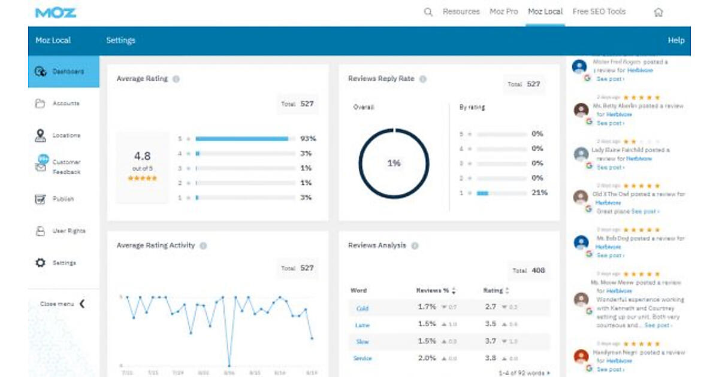
Task: Open the Moz Pro menu item
Action: 503,12
